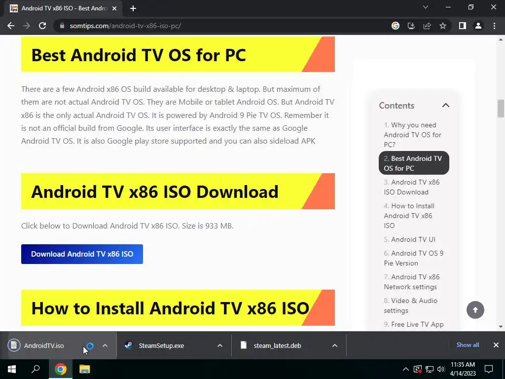The height and width of the screenshot is (379, 505).
Task: Open the volume control tray icon
Action: 441,369
